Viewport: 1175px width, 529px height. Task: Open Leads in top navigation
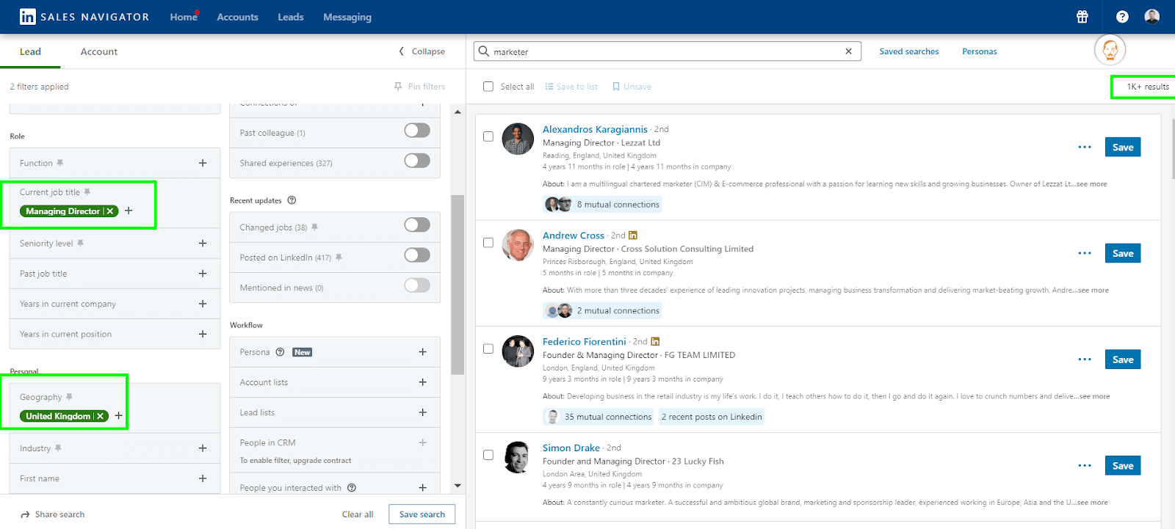coord(291,17)
